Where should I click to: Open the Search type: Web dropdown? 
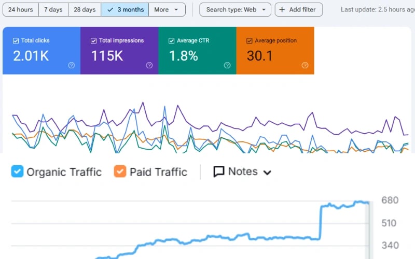236,9
